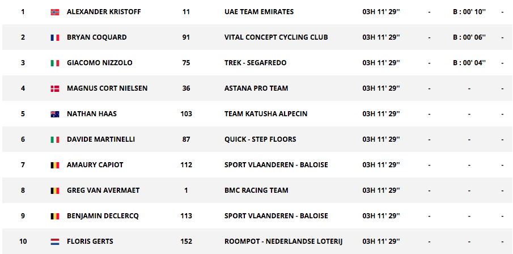Open rider Bryan Coquard's profile
Image resolution: width=513 pixels, height=254 pixels.
[96, 37]
